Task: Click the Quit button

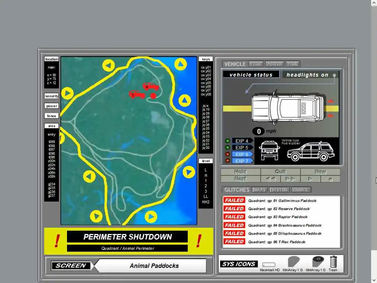Action: pos(280,172)
